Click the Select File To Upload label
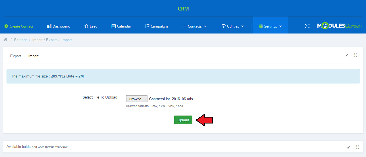 [x=100, y=97]
